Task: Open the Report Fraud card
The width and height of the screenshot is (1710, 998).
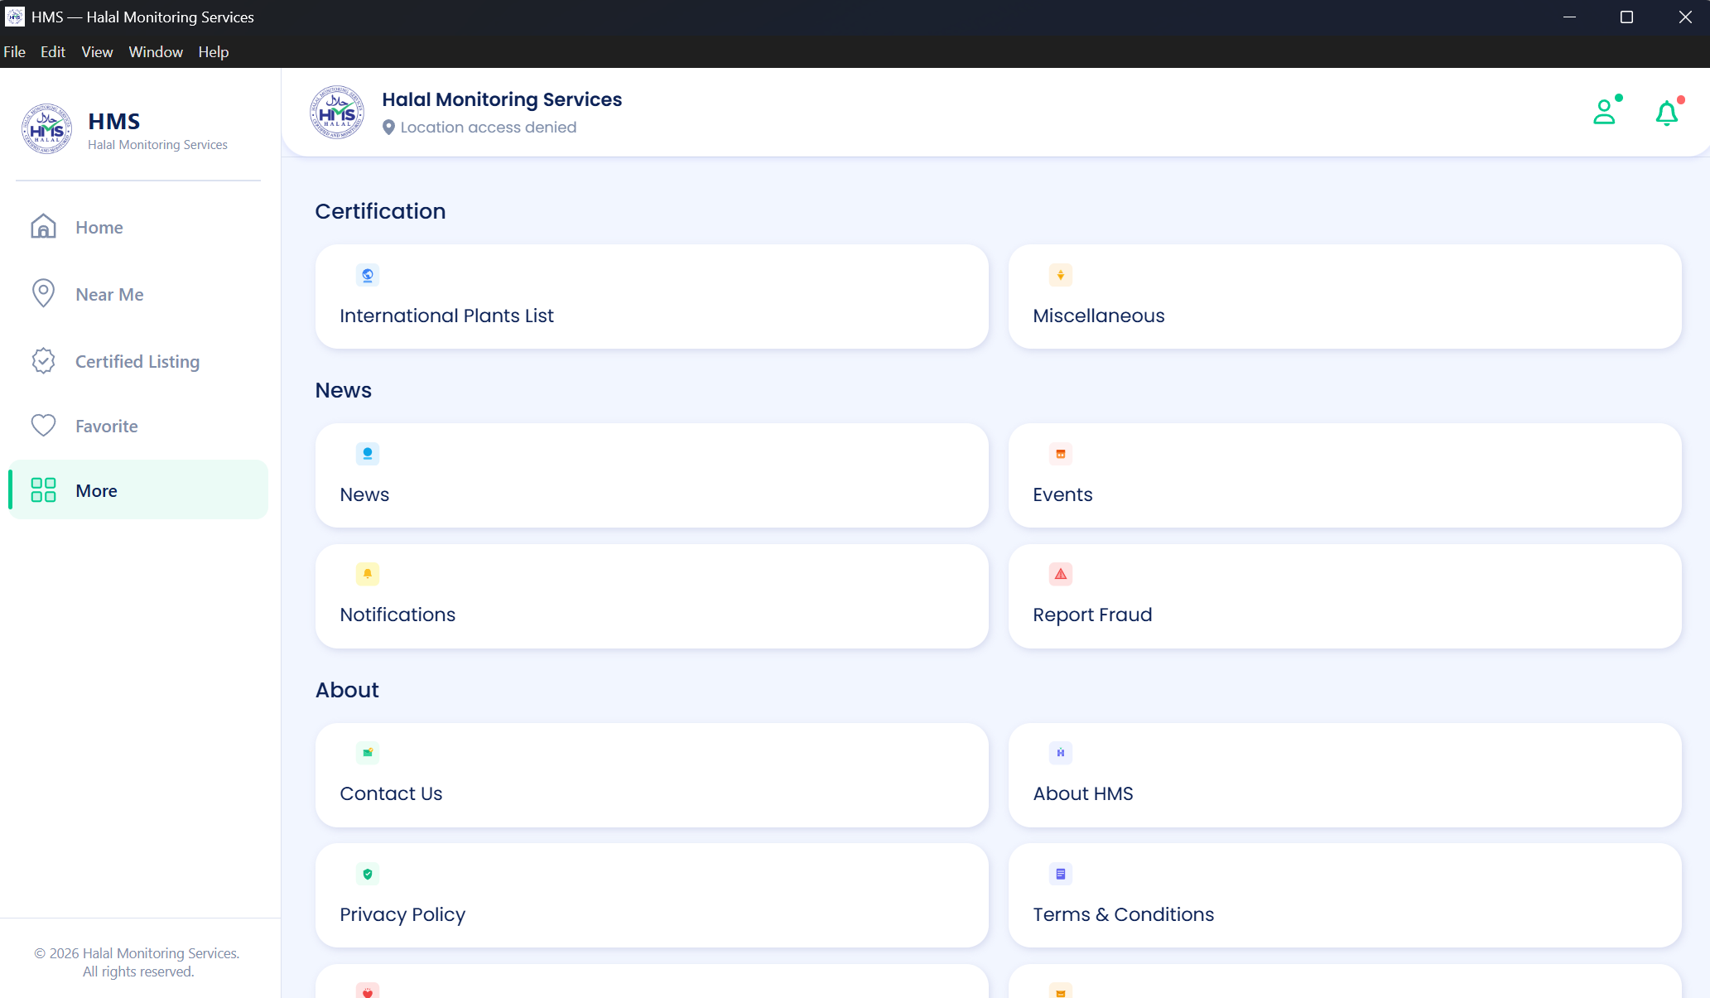Action: [1345, 596]
